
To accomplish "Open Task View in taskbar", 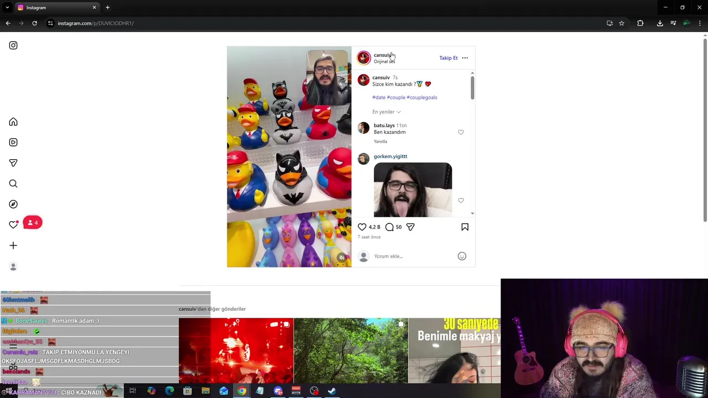I will pos(133,391).
